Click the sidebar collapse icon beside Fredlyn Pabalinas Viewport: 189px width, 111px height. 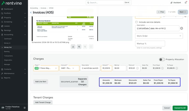click(x=25, y=108)
